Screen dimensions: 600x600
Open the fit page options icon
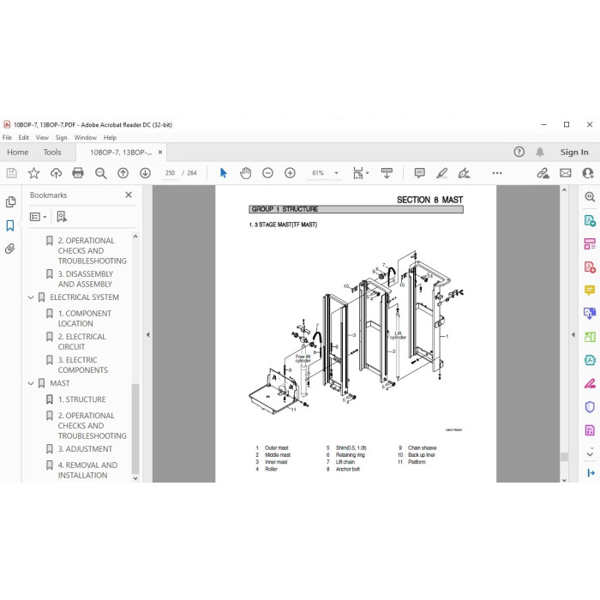pyautogui.click(x=361, y=173)
